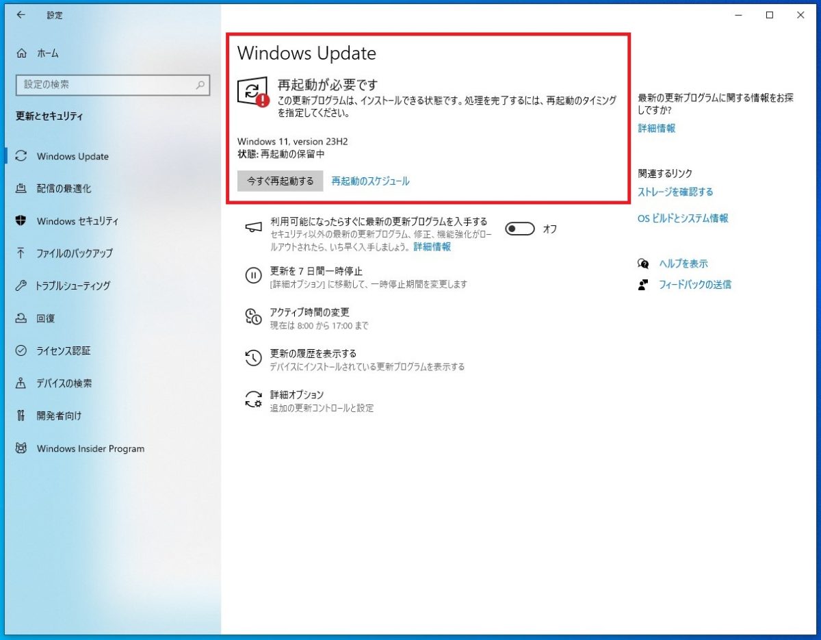Click the history icon for 更新の履歴を表示する

pyautogui.click(x=253, y=358)
